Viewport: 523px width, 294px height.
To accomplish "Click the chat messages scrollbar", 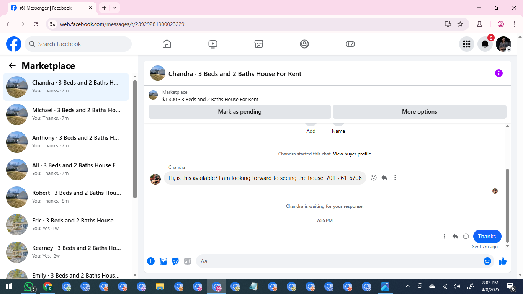I will tap(508, 206).
